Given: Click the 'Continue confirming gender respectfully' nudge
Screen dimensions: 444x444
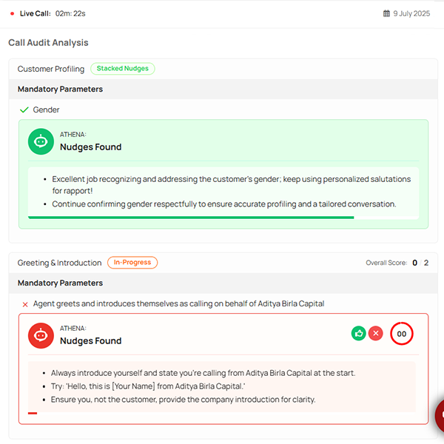Looking at the screenshot, I should click(x=224, y=204).
